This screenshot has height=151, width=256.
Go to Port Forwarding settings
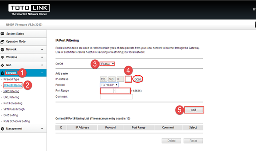point(13,103)
